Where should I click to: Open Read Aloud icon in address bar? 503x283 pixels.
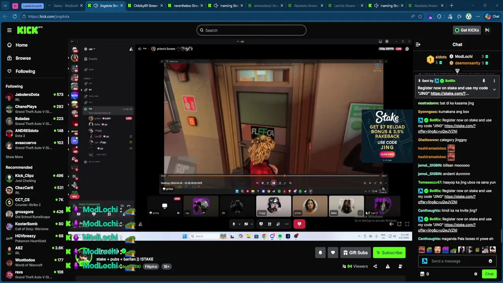pos(413,17)
